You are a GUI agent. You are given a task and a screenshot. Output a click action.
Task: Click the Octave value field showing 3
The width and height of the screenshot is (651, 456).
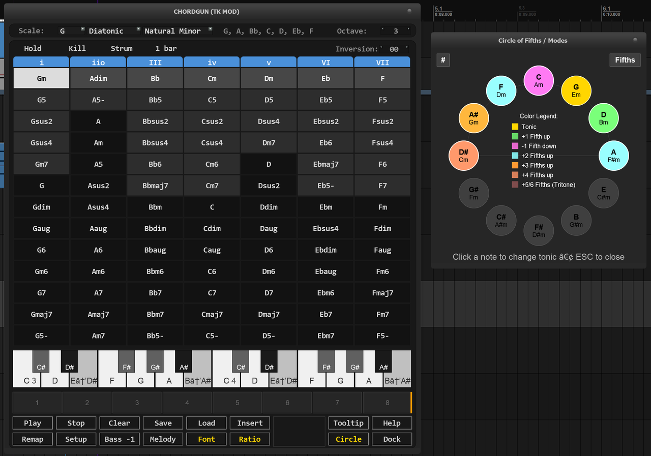click(x=395, y=31)
